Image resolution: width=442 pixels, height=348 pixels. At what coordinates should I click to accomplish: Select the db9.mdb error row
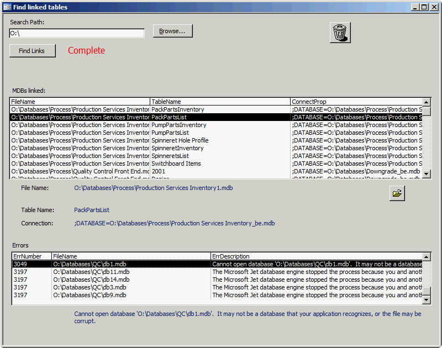(x=90, y=295)
